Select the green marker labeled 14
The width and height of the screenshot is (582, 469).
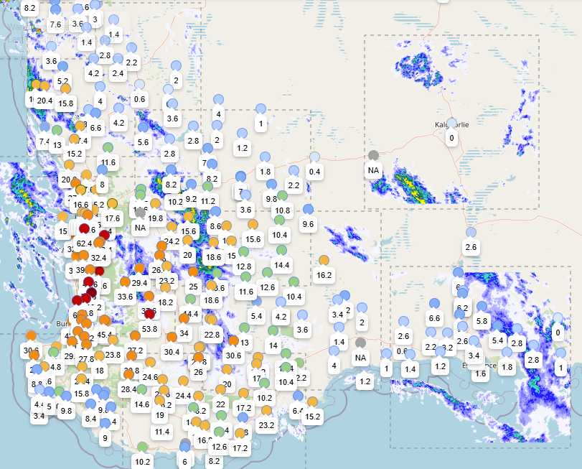tap(273, 330)
